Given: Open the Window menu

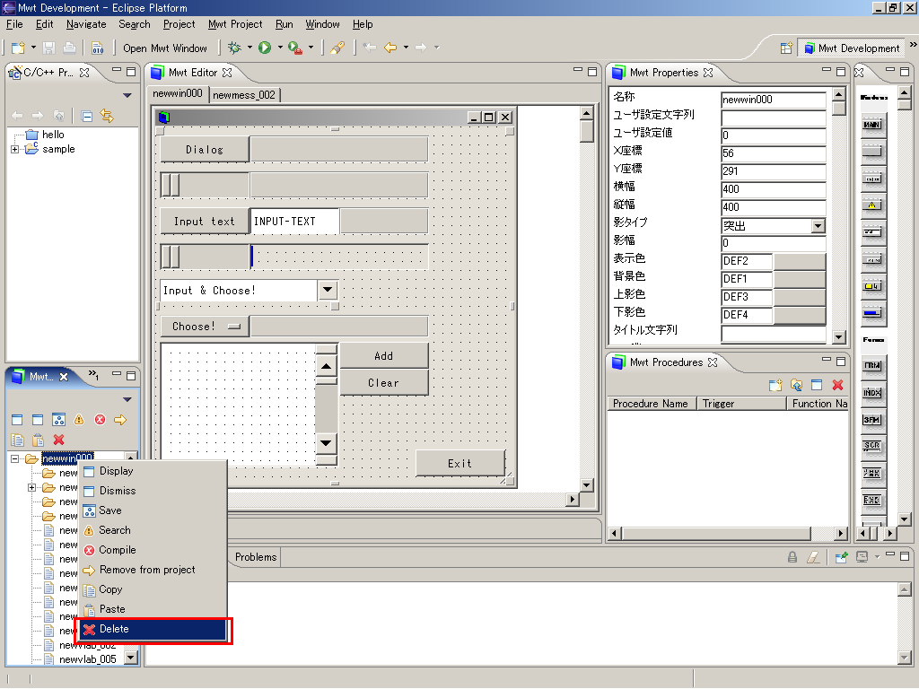Looking at the screenshot, I should point(322,24).
